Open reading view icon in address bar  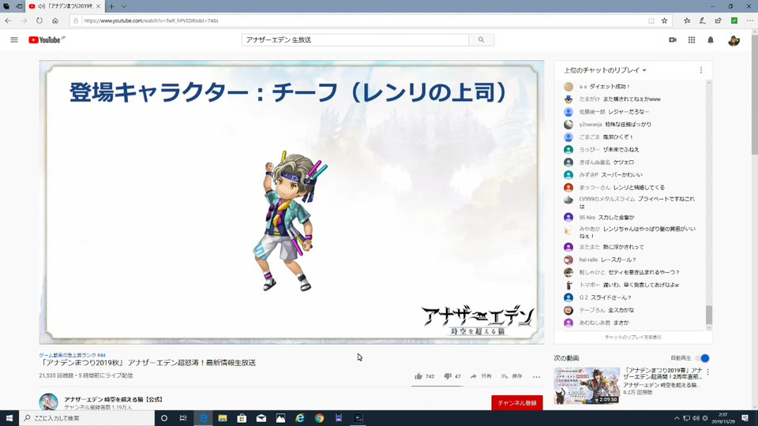(651, 21)
